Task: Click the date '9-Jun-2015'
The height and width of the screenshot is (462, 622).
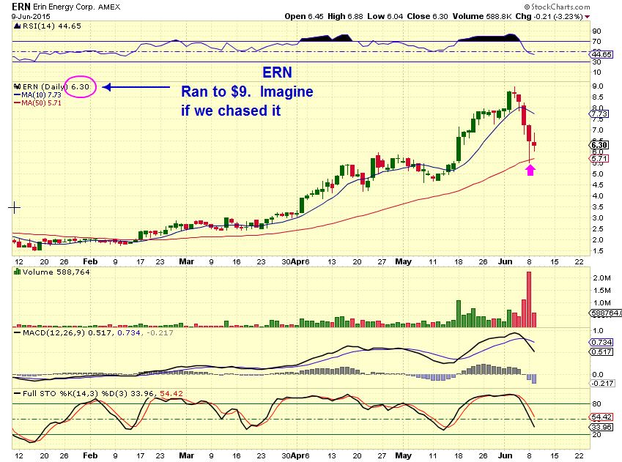Action: 31,16
